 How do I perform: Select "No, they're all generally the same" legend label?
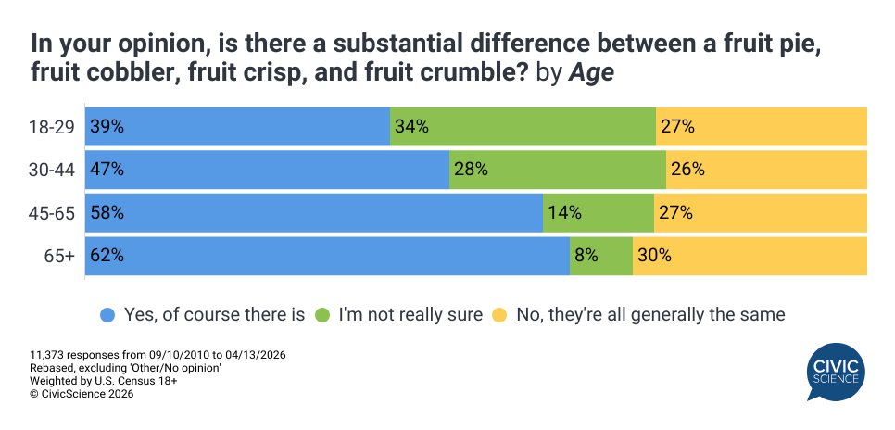(x=649, y=314)
